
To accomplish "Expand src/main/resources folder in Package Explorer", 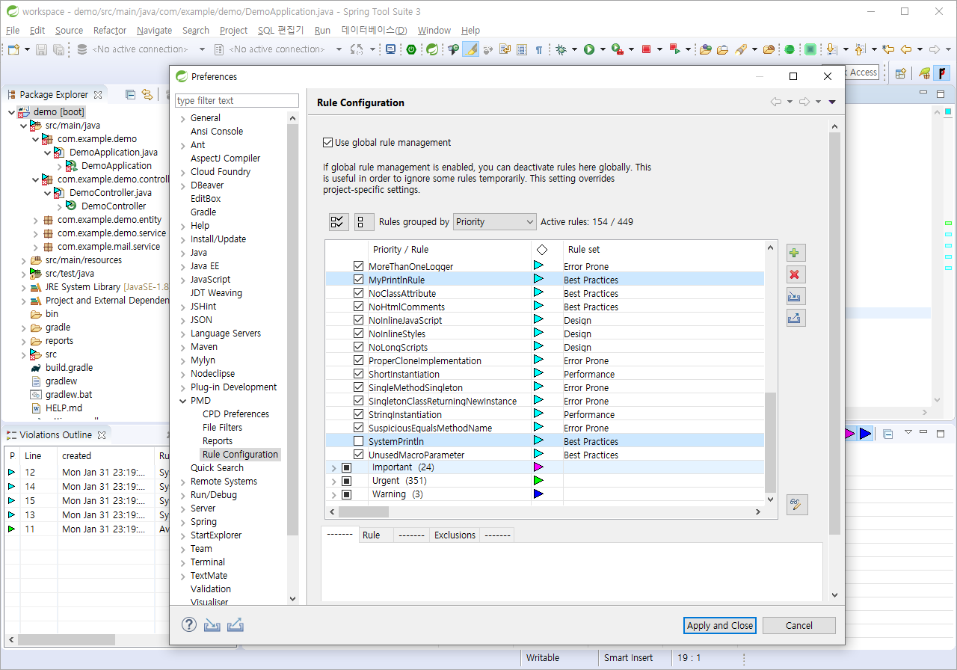I will tap(23, 260).
